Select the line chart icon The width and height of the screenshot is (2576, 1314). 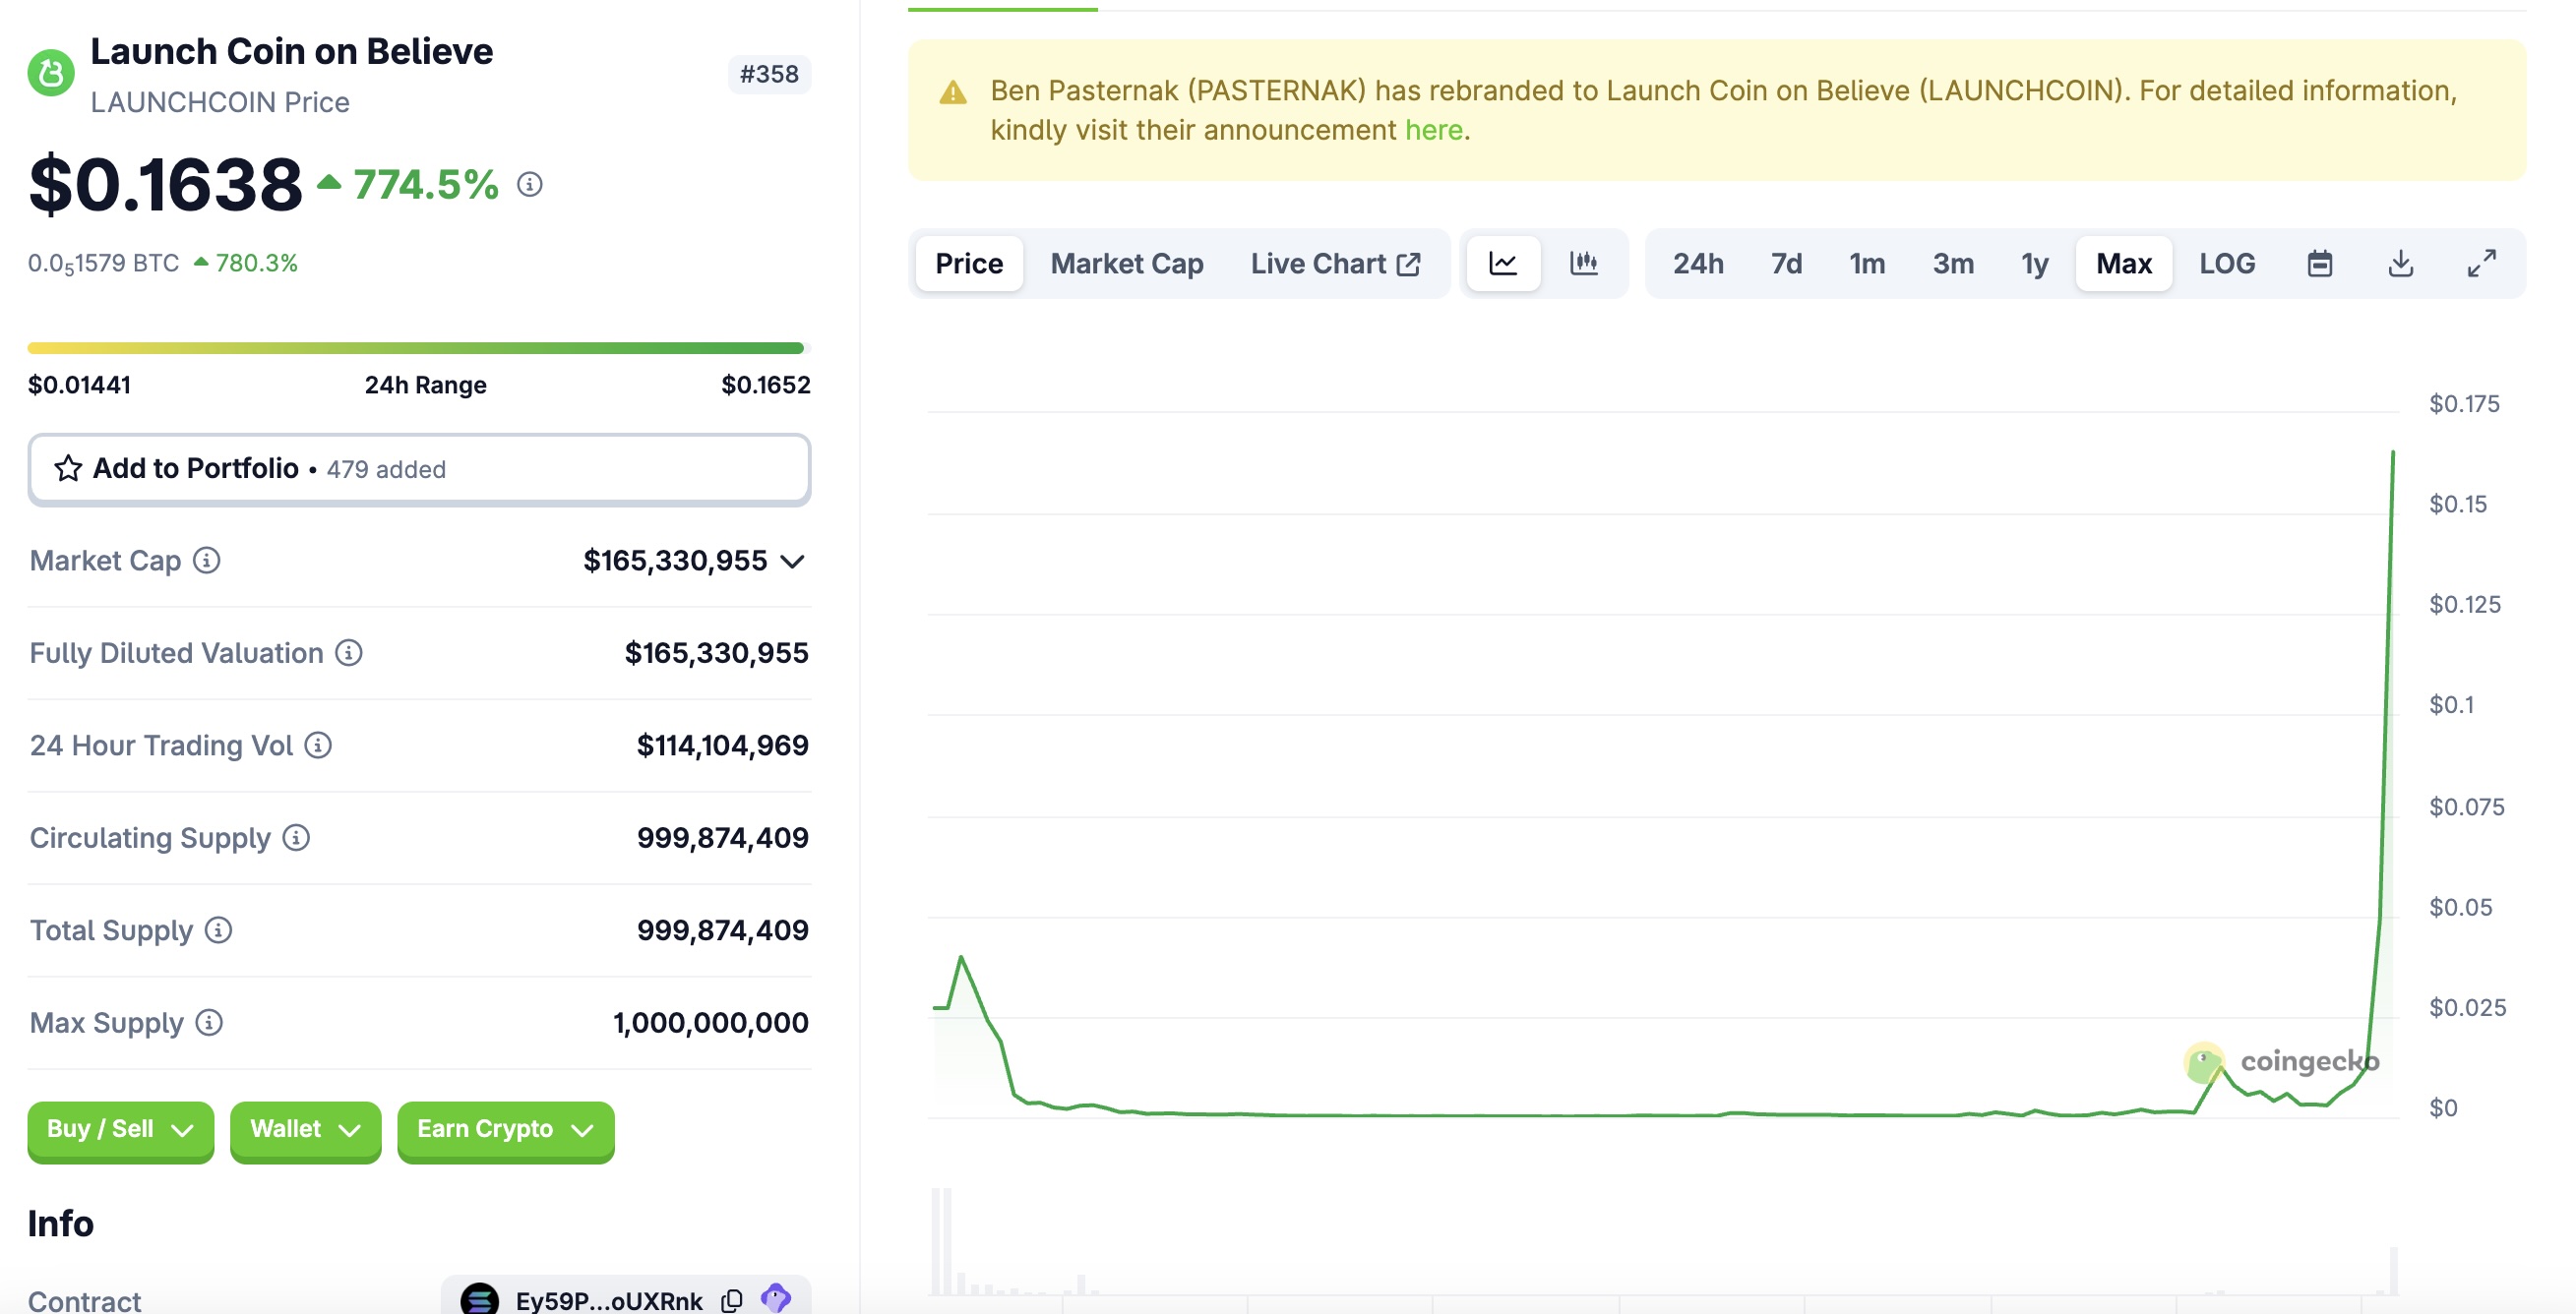click(1502, 263)
